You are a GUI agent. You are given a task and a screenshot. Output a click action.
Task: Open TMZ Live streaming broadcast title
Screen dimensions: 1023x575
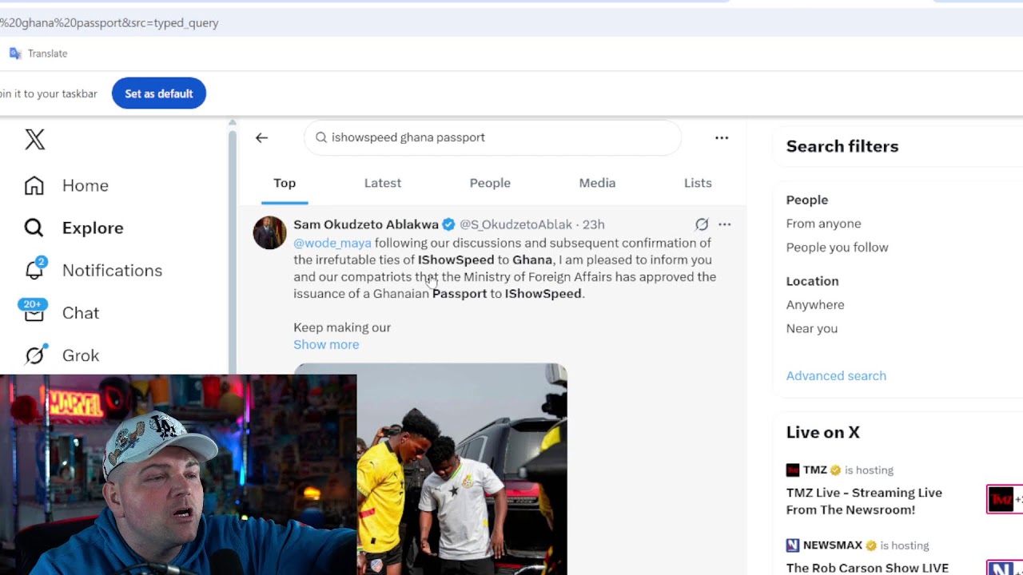click(x=864, y=501)
